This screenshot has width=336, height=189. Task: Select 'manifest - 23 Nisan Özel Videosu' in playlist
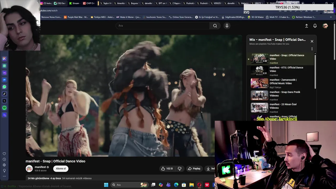coord(281,108)
